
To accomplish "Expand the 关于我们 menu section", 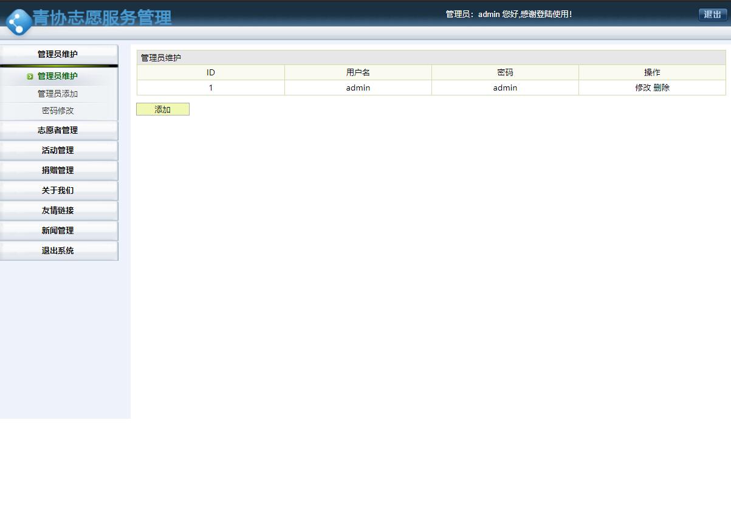I will point(59,190).
